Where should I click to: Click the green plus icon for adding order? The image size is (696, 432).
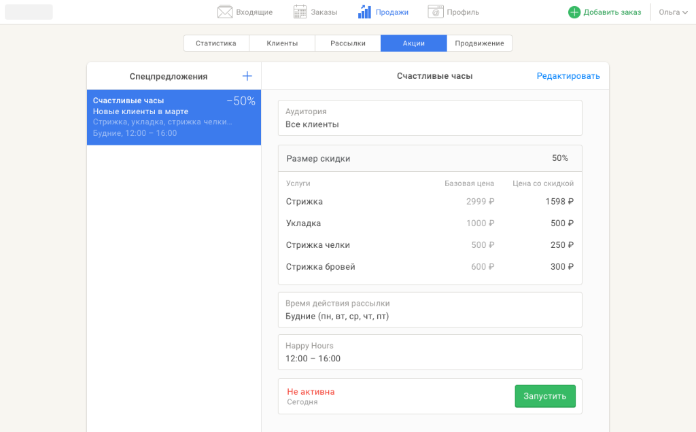point(574,12)
